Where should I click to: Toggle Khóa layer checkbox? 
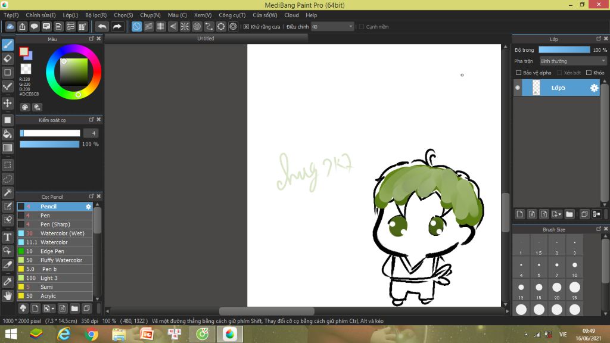(589, 73)
